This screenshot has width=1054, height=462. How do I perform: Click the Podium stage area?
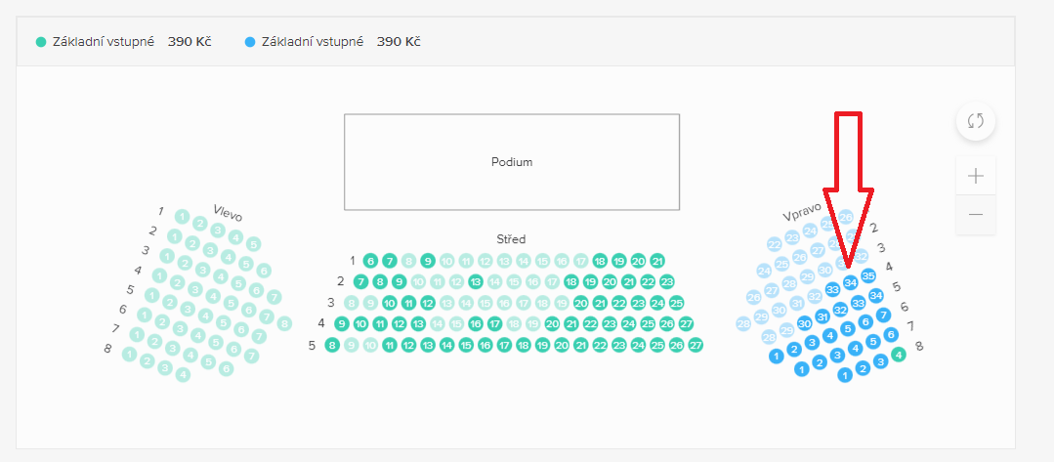pyautogui.click(x=512, y=162)
